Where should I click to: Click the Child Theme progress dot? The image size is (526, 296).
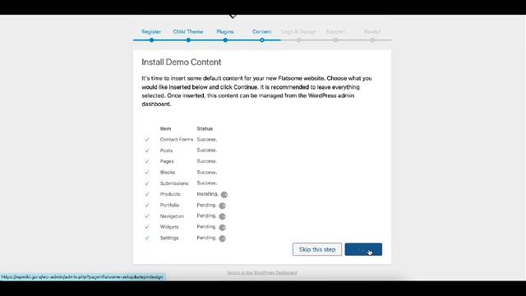tap(188, 40)
